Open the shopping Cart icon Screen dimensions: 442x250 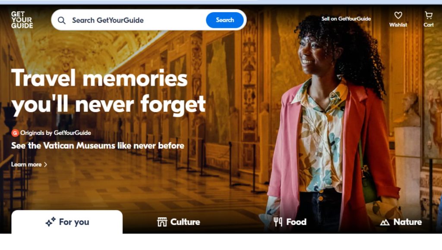tap(429, 15)
